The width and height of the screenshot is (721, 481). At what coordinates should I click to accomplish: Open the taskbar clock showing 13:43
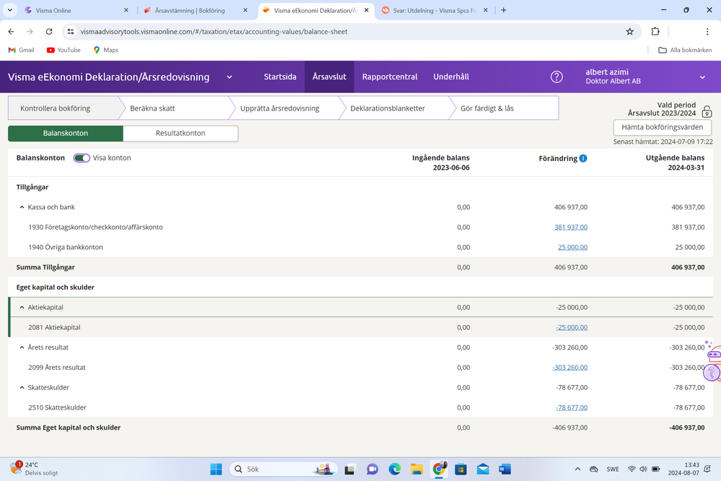(683, 469)
